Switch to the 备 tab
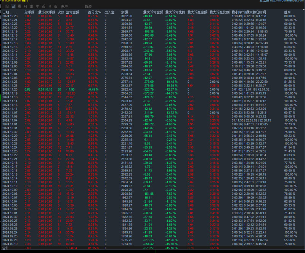This screenshot has height=253, width=305. pyautogui.click(x=56, y=6)
